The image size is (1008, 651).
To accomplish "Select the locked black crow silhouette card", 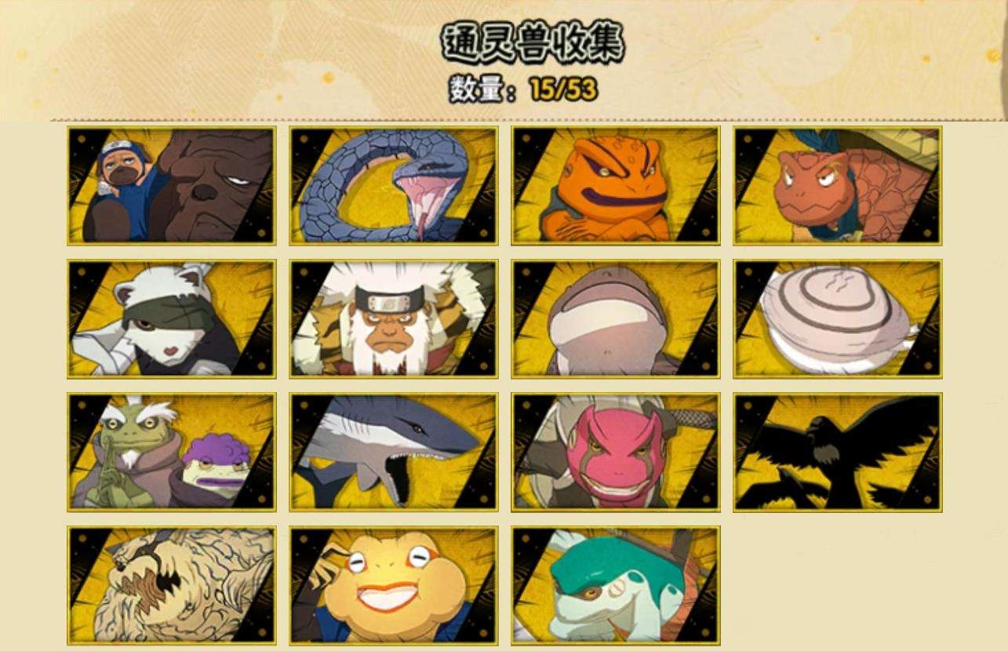I will click(837, 453).
